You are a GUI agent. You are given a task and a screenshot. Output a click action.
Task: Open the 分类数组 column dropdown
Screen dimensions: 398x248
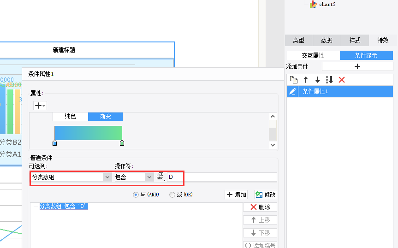pyautogui.click(x=107, y=177)
